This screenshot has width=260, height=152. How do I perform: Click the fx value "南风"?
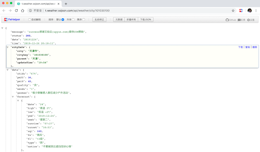coord(40,135)
